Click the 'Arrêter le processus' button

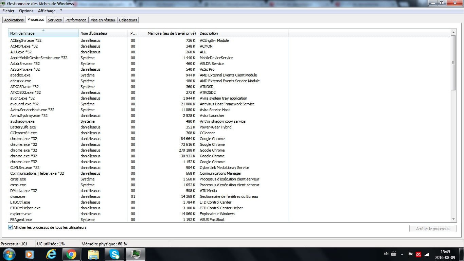coord(433,229)
